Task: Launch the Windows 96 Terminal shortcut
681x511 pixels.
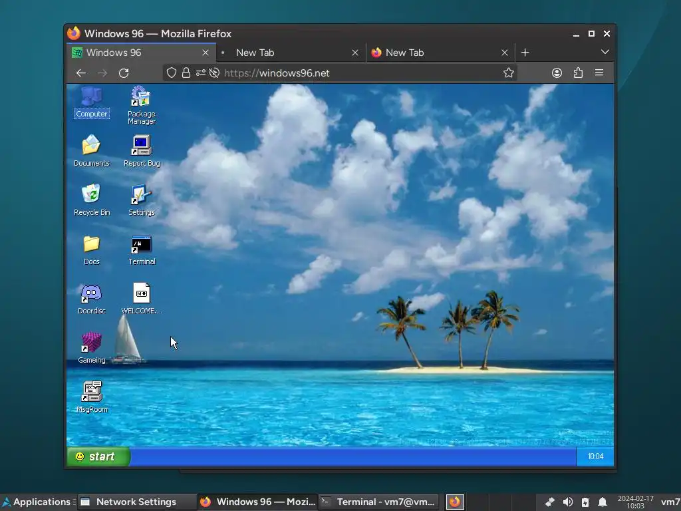Action: pos(142,250)
